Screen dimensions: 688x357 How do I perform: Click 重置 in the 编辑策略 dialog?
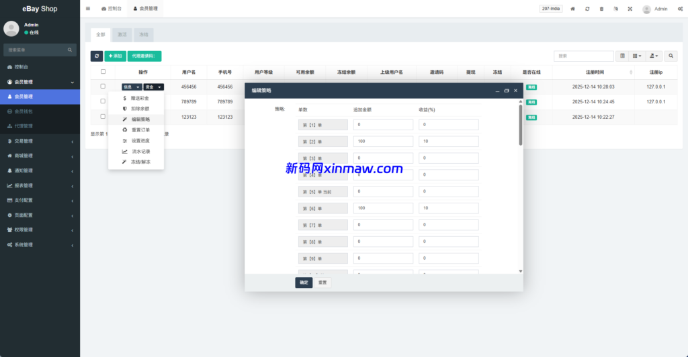[322, 283]
